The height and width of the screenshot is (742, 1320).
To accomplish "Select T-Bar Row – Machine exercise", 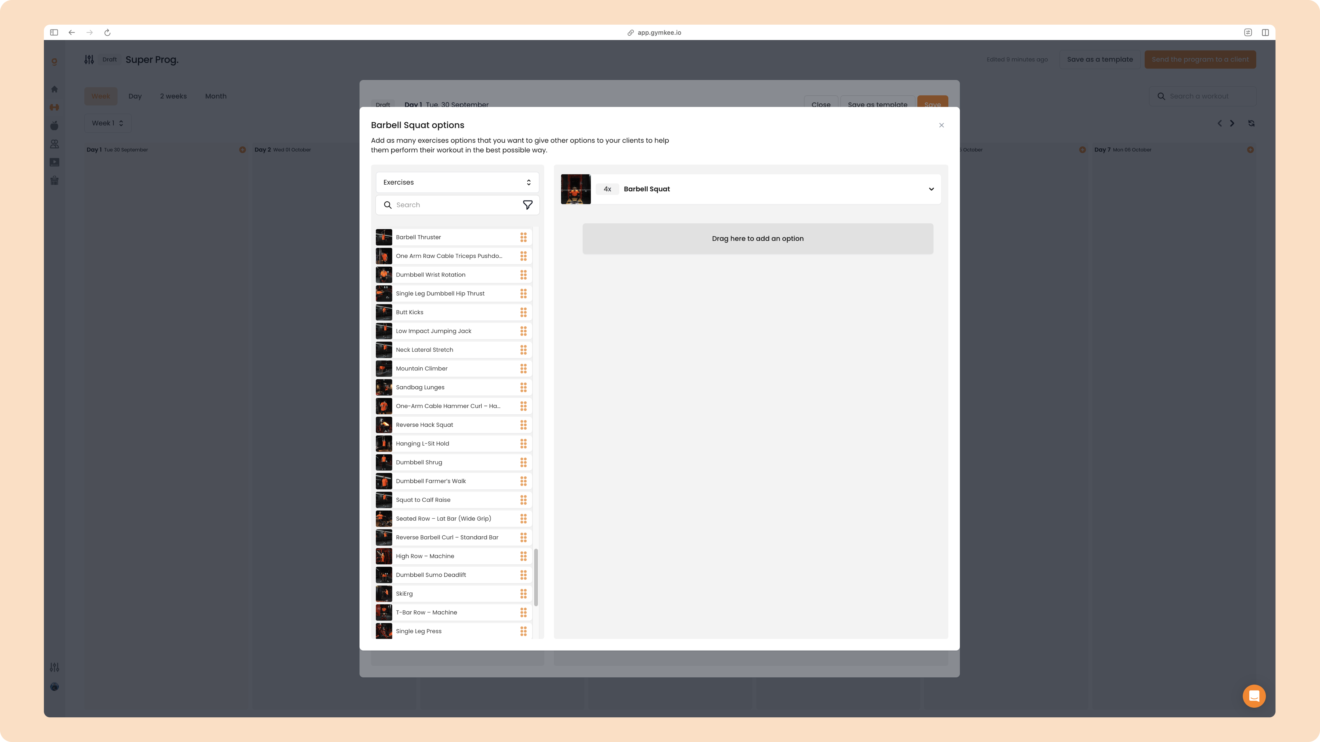I will [453, 612].
